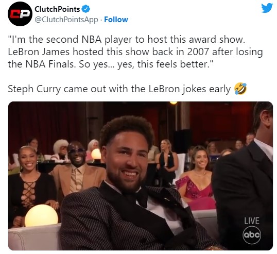The width and height of the screenshot is (277, 254).
Task: Open the @ClutchPointsApp handle link
Action: [66, 20]
